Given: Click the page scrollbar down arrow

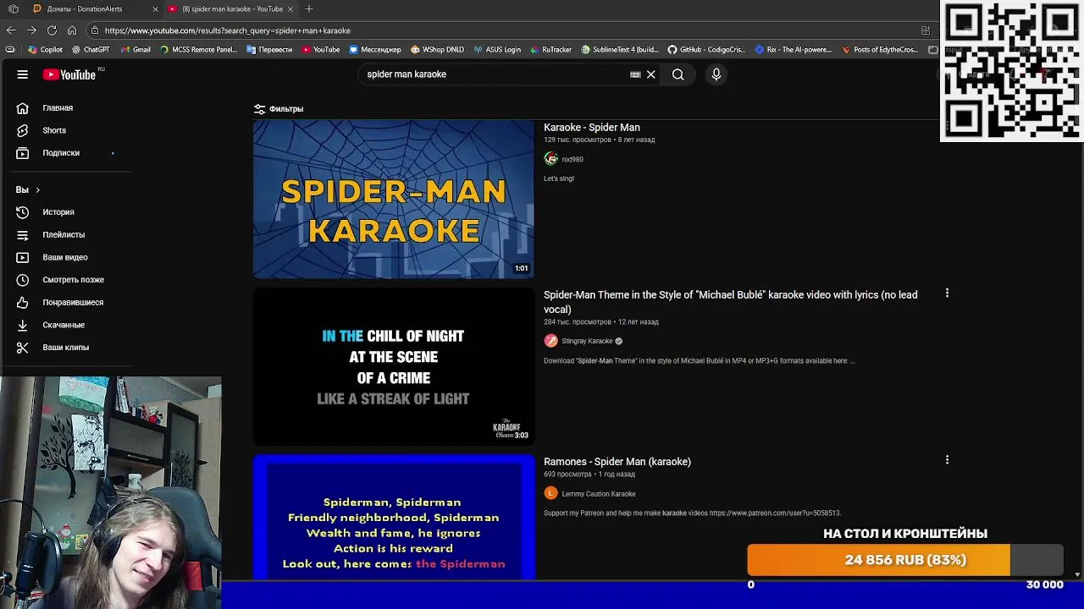Looking at the screenshot, I should (x=1077, y=574).
